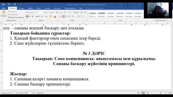
Task: Apply bulleted list
Action: tap(61, 13)
